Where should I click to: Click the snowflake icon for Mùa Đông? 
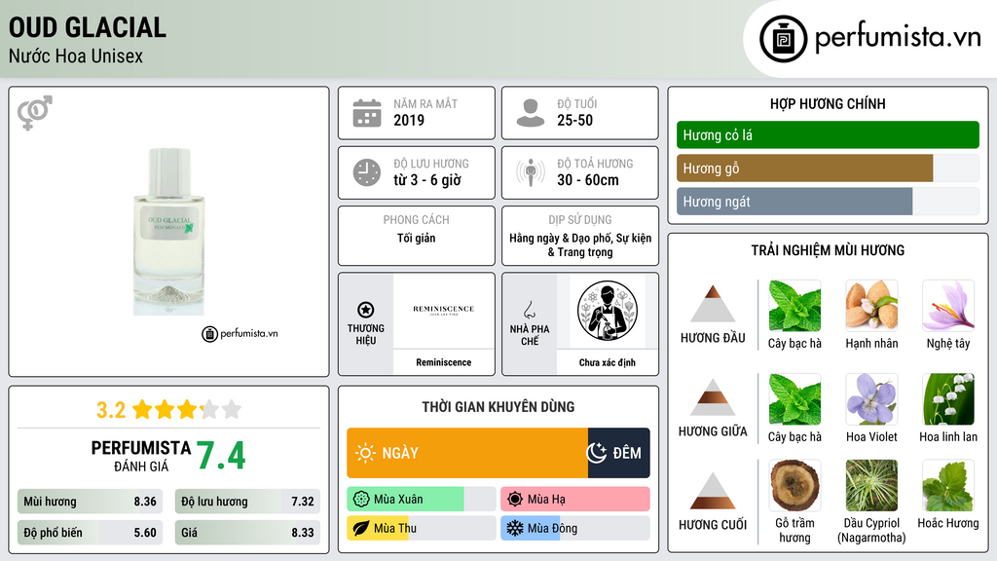[x=515, y=528]
